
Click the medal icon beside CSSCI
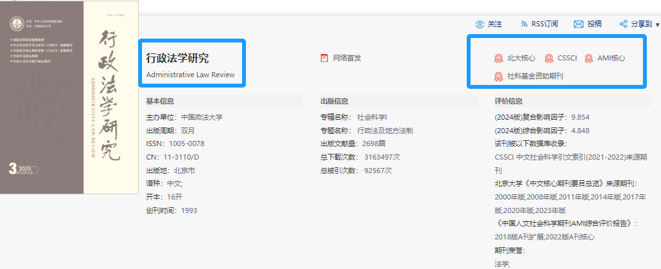pos(549,59)
